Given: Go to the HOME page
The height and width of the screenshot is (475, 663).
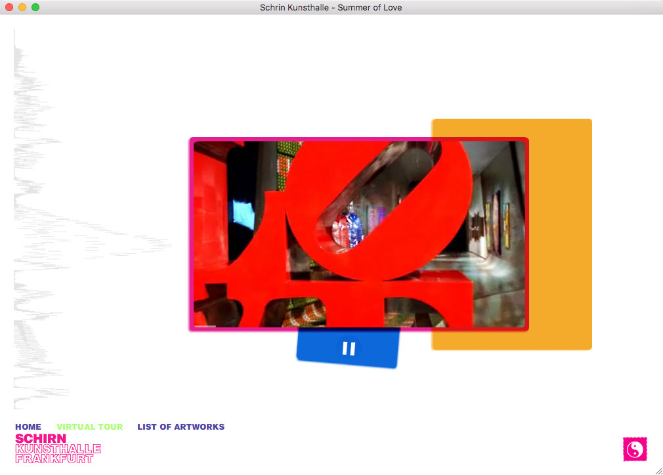Looking at the screenshot, I should coord(28,427).
